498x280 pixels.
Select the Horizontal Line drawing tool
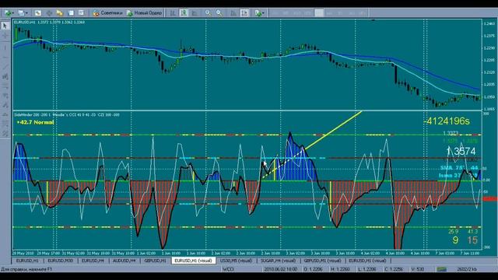click(x=5, y=58)
